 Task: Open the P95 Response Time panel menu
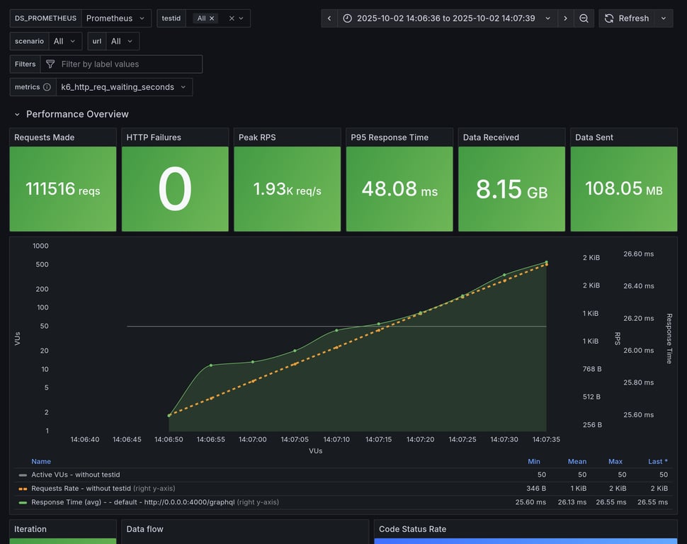pos(390,137)
